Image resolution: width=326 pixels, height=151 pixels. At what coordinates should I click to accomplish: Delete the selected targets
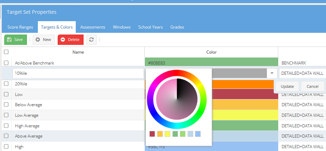(70, 40)
